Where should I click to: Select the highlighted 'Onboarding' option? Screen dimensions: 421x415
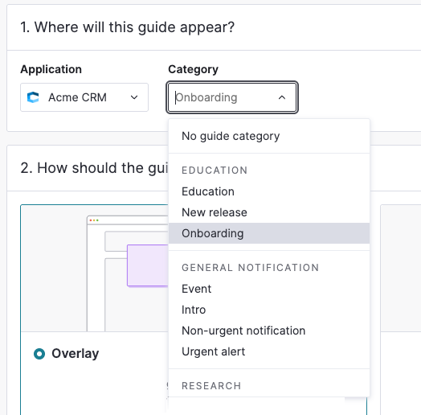[x=269, y=233]
